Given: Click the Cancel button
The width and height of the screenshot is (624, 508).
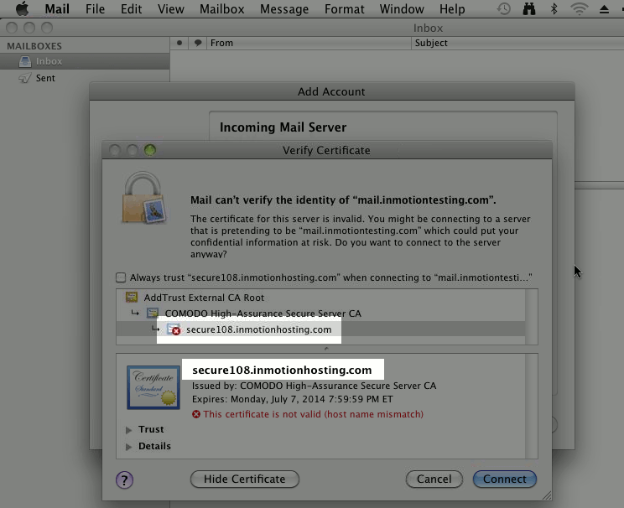Looking at the screenshot, I should tap(434, 479).
